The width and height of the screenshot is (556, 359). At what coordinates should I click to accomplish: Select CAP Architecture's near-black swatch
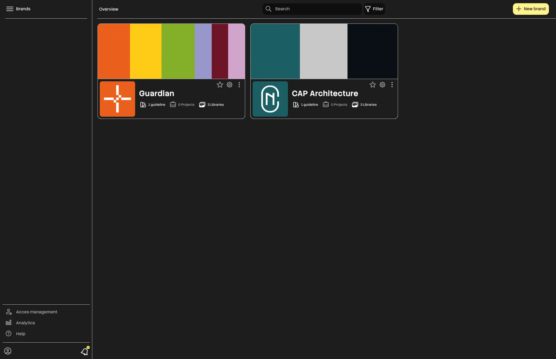coord(373,51)
